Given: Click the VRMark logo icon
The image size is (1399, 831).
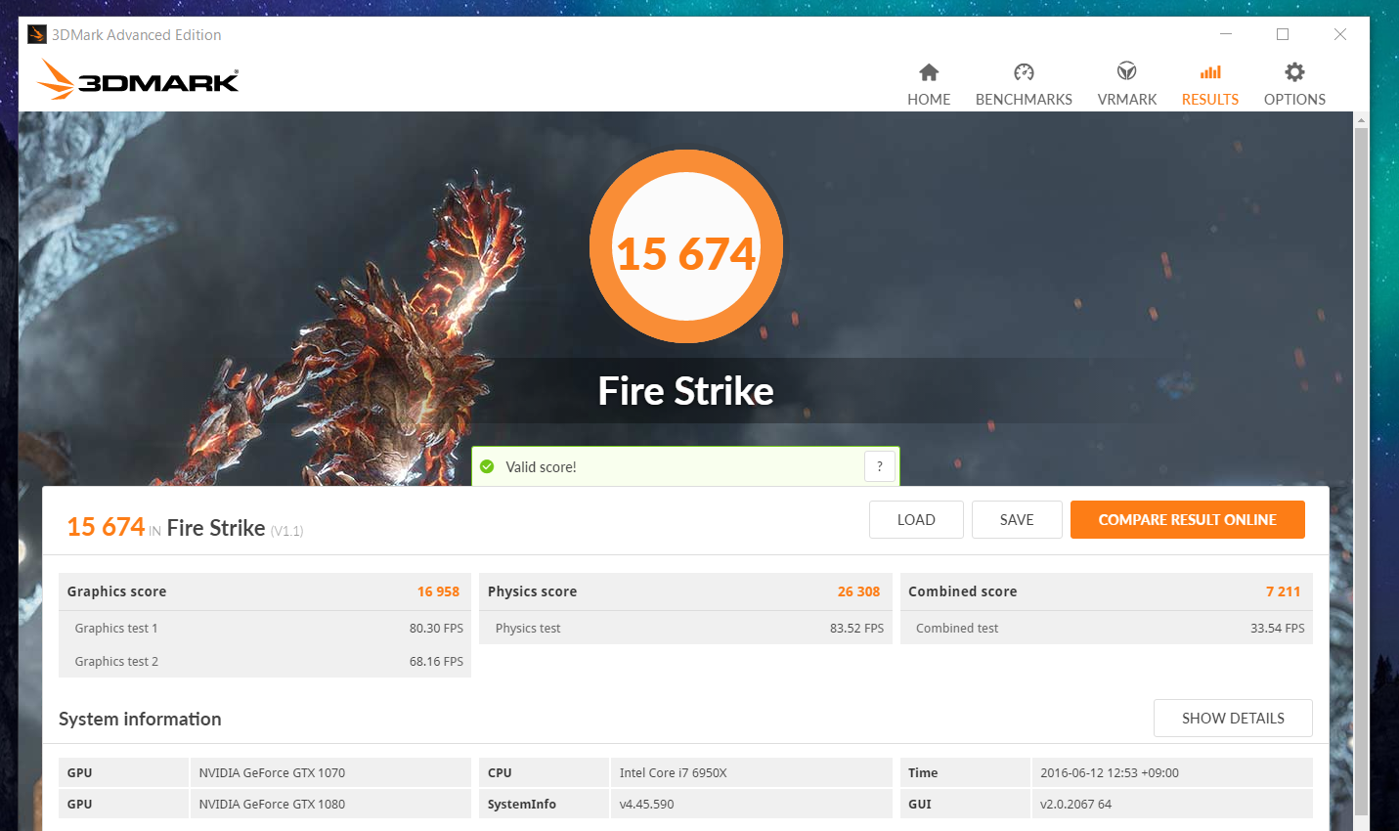Looking at the screenshot, I should (1127, 71).
